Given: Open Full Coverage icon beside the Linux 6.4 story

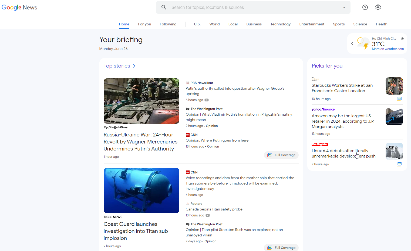Looking at the screenshot, I should 399,164.
